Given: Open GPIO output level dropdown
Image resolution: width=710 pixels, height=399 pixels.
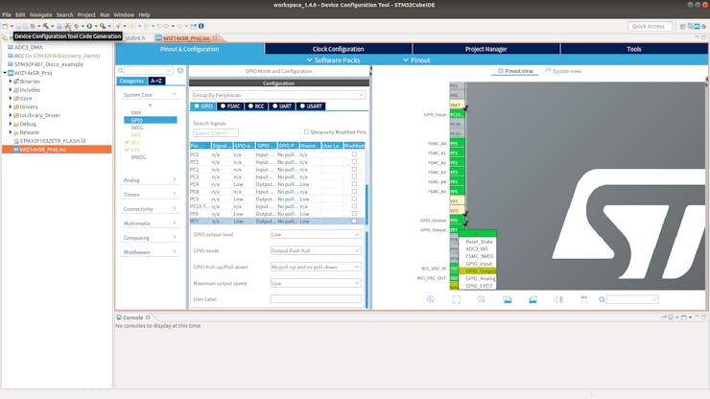Looking at the screenshot, I should (x=316, y=234).
